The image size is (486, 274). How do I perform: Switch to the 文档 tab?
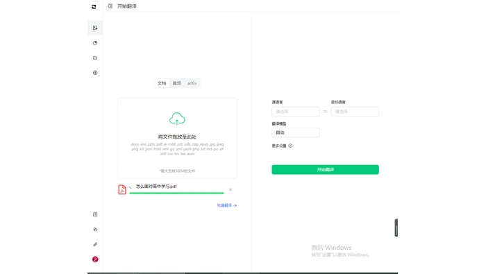(162, 83)
